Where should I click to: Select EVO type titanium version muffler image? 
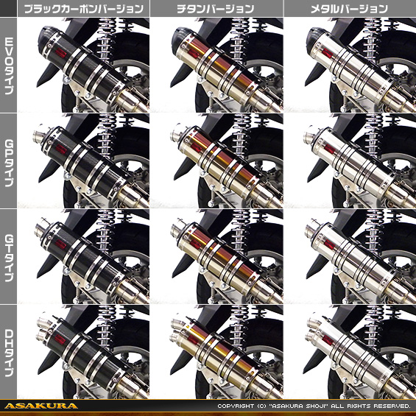[216, 65]
